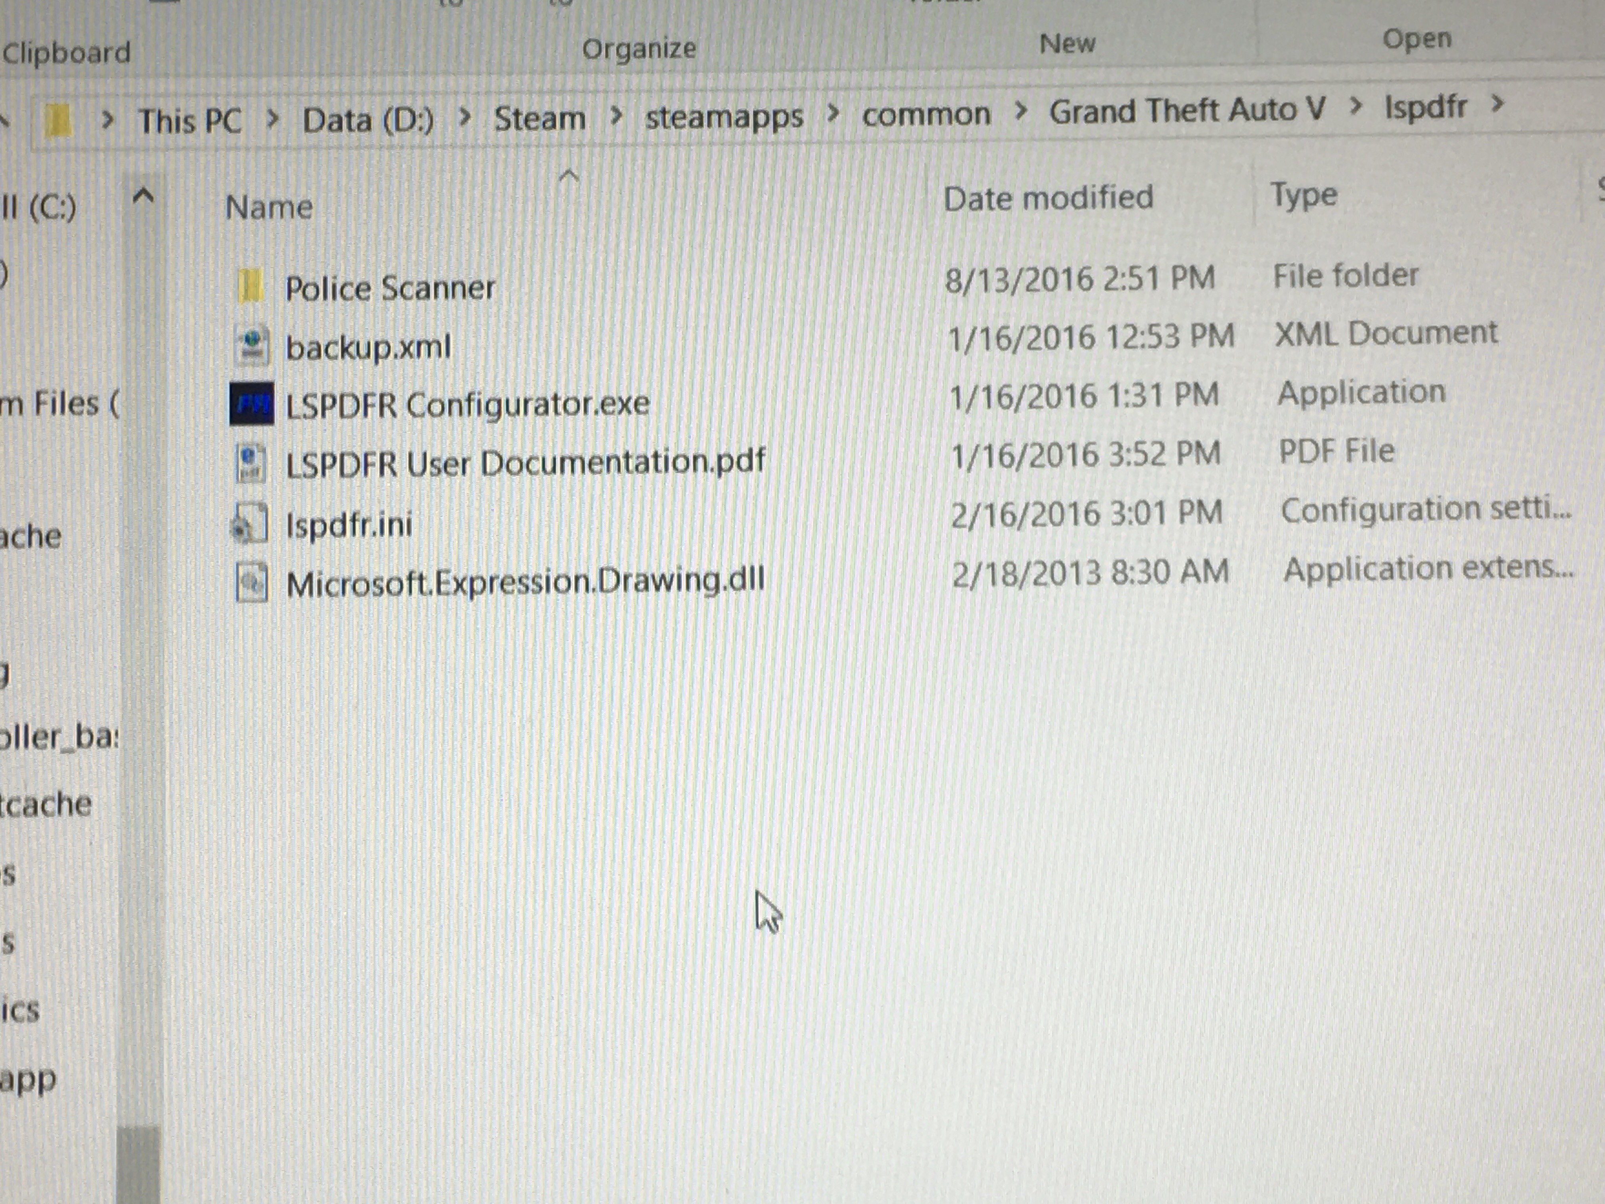
Task: Sort by Date modified column
Action: 1048,197
